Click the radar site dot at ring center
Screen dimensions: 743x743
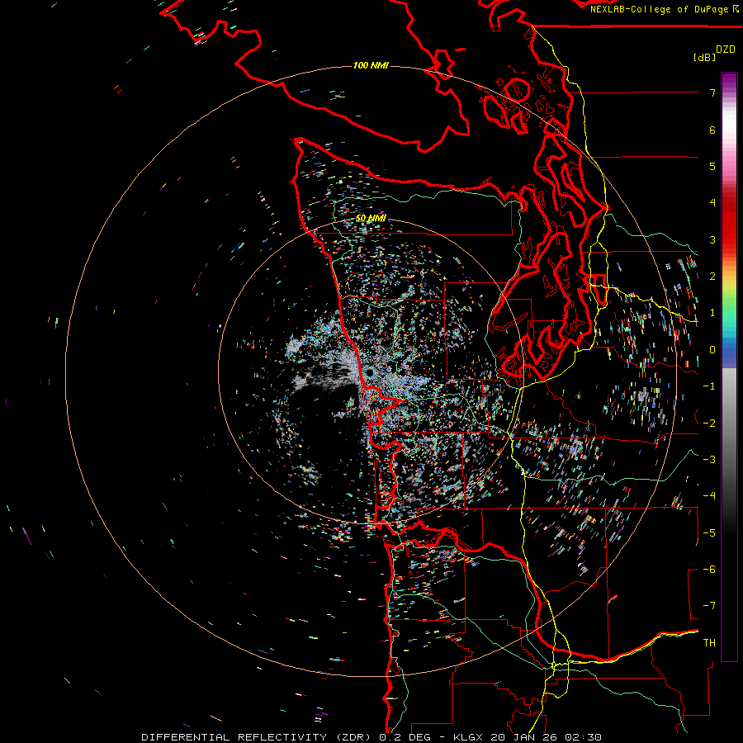pos(369,373)
